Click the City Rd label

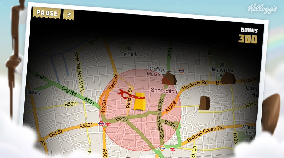(69, 91)
